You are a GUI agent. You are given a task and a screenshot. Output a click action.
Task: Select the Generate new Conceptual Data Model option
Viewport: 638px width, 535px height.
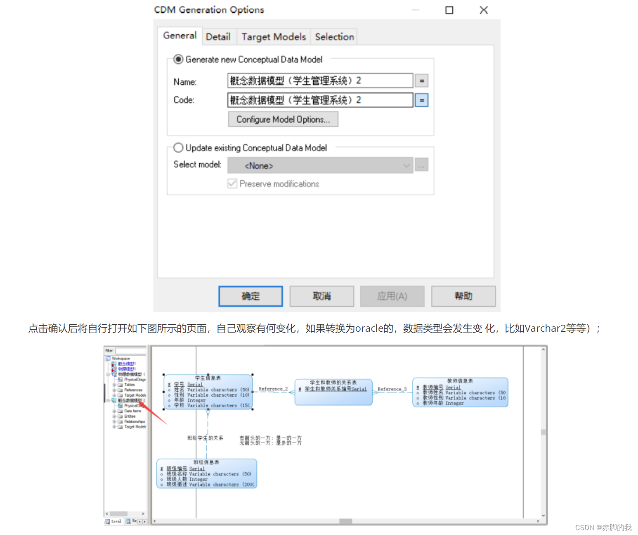178,59
